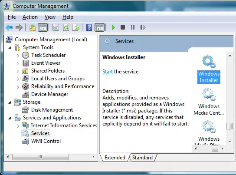Screen dimensions: 236x175
Task: Click the Shared Folders icon
Action: pos(25,71)
